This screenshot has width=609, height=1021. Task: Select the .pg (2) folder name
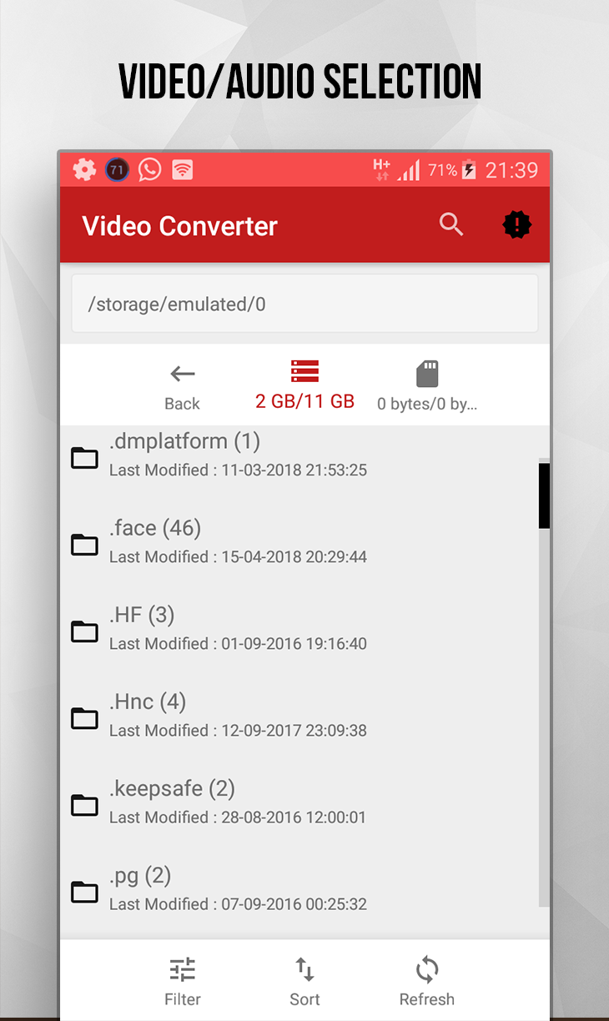pyautogui.click(x=140, y=876)
